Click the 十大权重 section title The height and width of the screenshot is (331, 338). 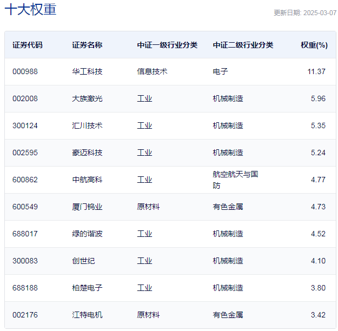pyautogui.click(x=30, y=10)
